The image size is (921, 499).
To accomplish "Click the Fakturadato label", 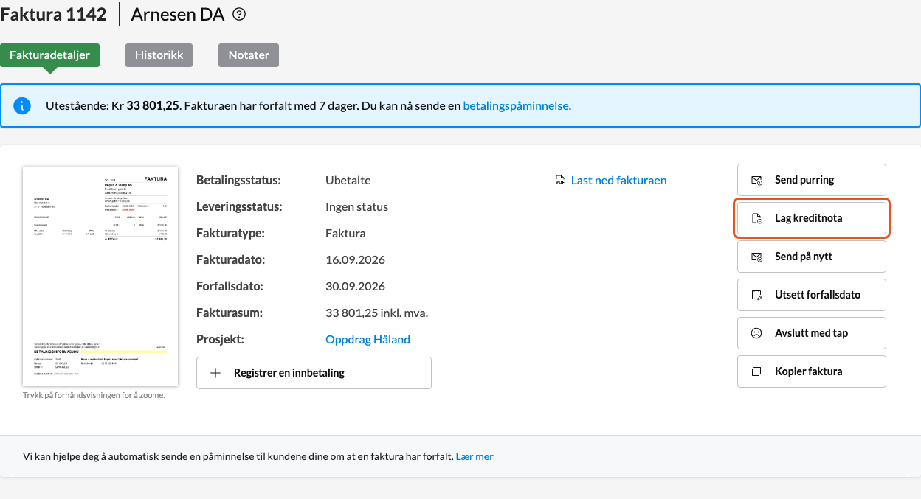I will coord(230,259).
